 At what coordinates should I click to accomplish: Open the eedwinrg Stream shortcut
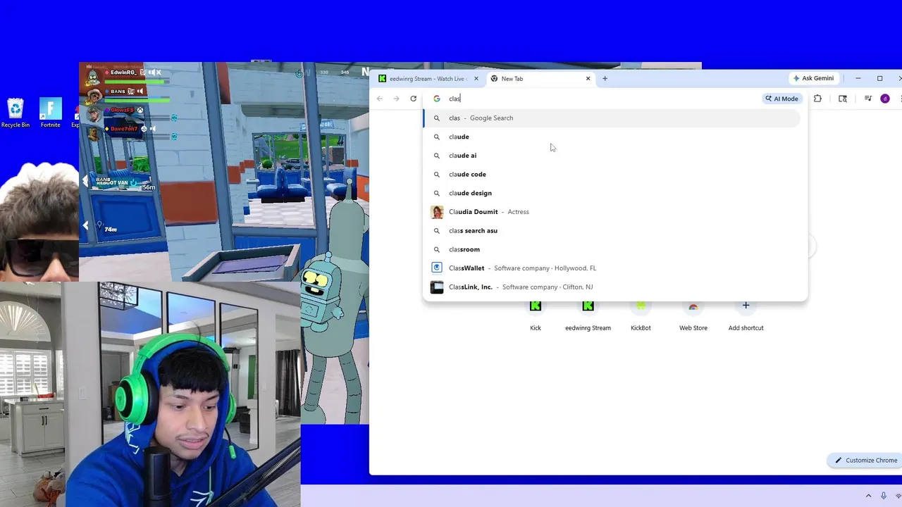[x=588, y=314]
